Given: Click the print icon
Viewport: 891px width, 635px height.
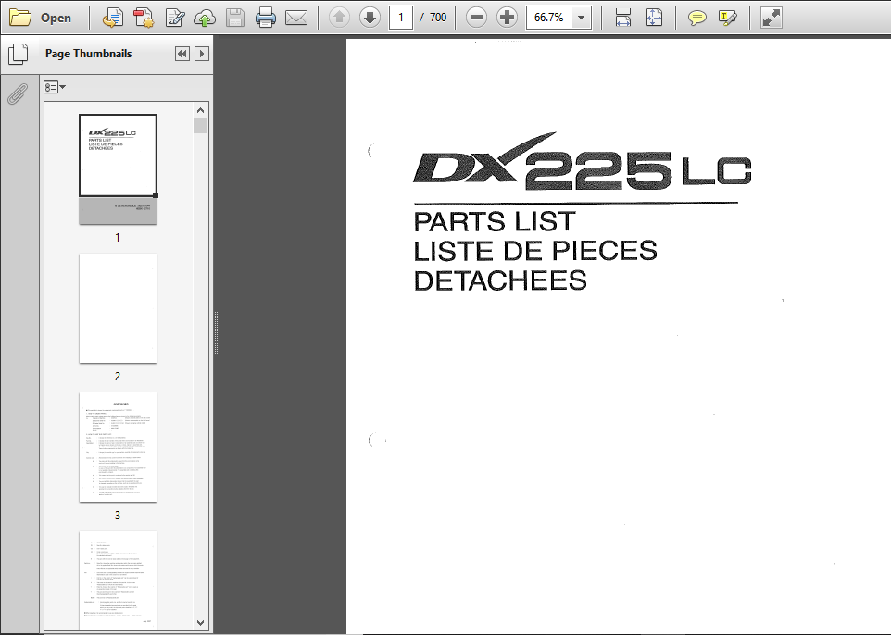Looking at the screenshot, I should 266,18.
